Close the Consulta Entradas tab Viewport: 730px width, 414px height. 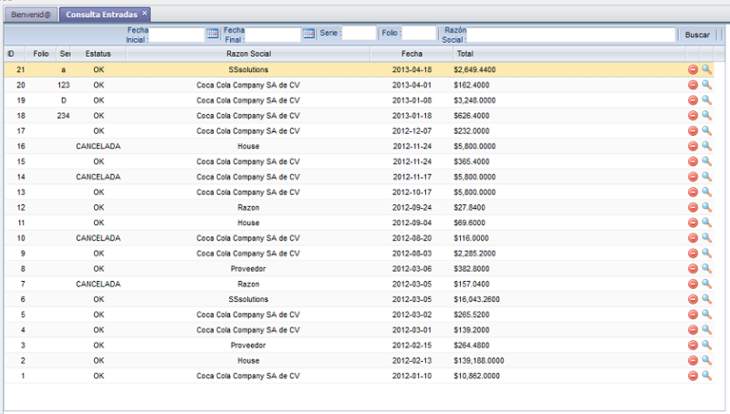[144, 14]
